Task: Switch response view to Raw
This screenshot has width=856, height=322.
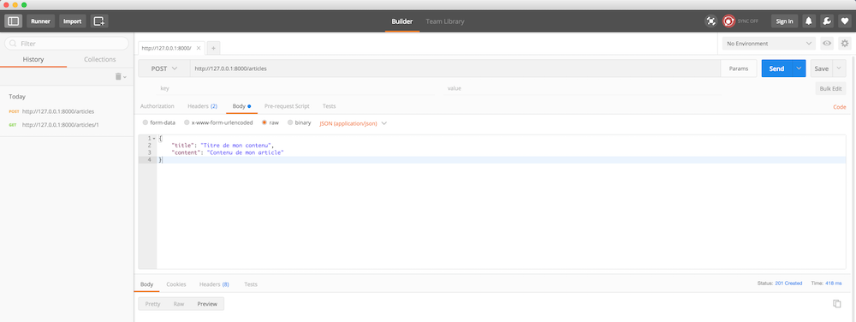Action: click(x=179, y=304)
